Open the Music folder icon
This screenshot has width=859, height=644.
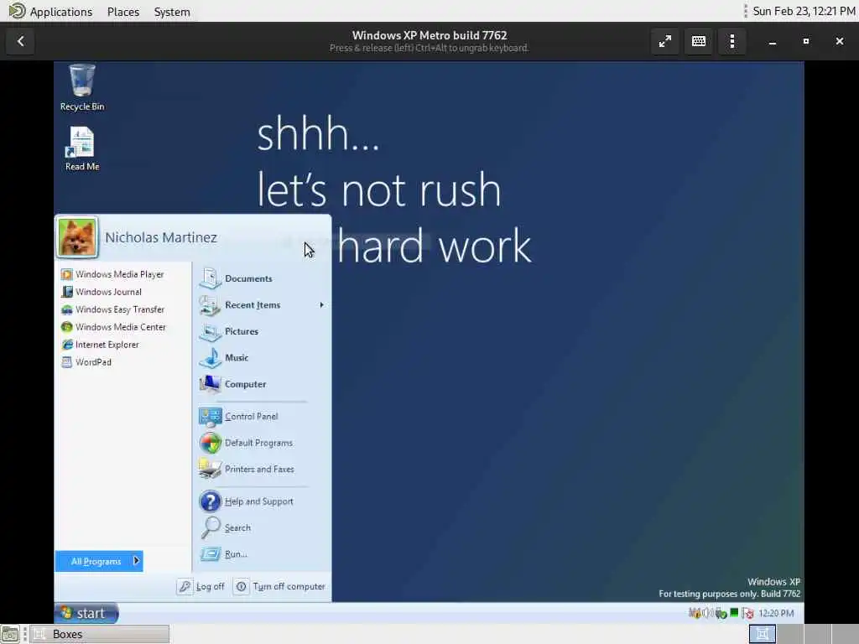pos(210,357)
